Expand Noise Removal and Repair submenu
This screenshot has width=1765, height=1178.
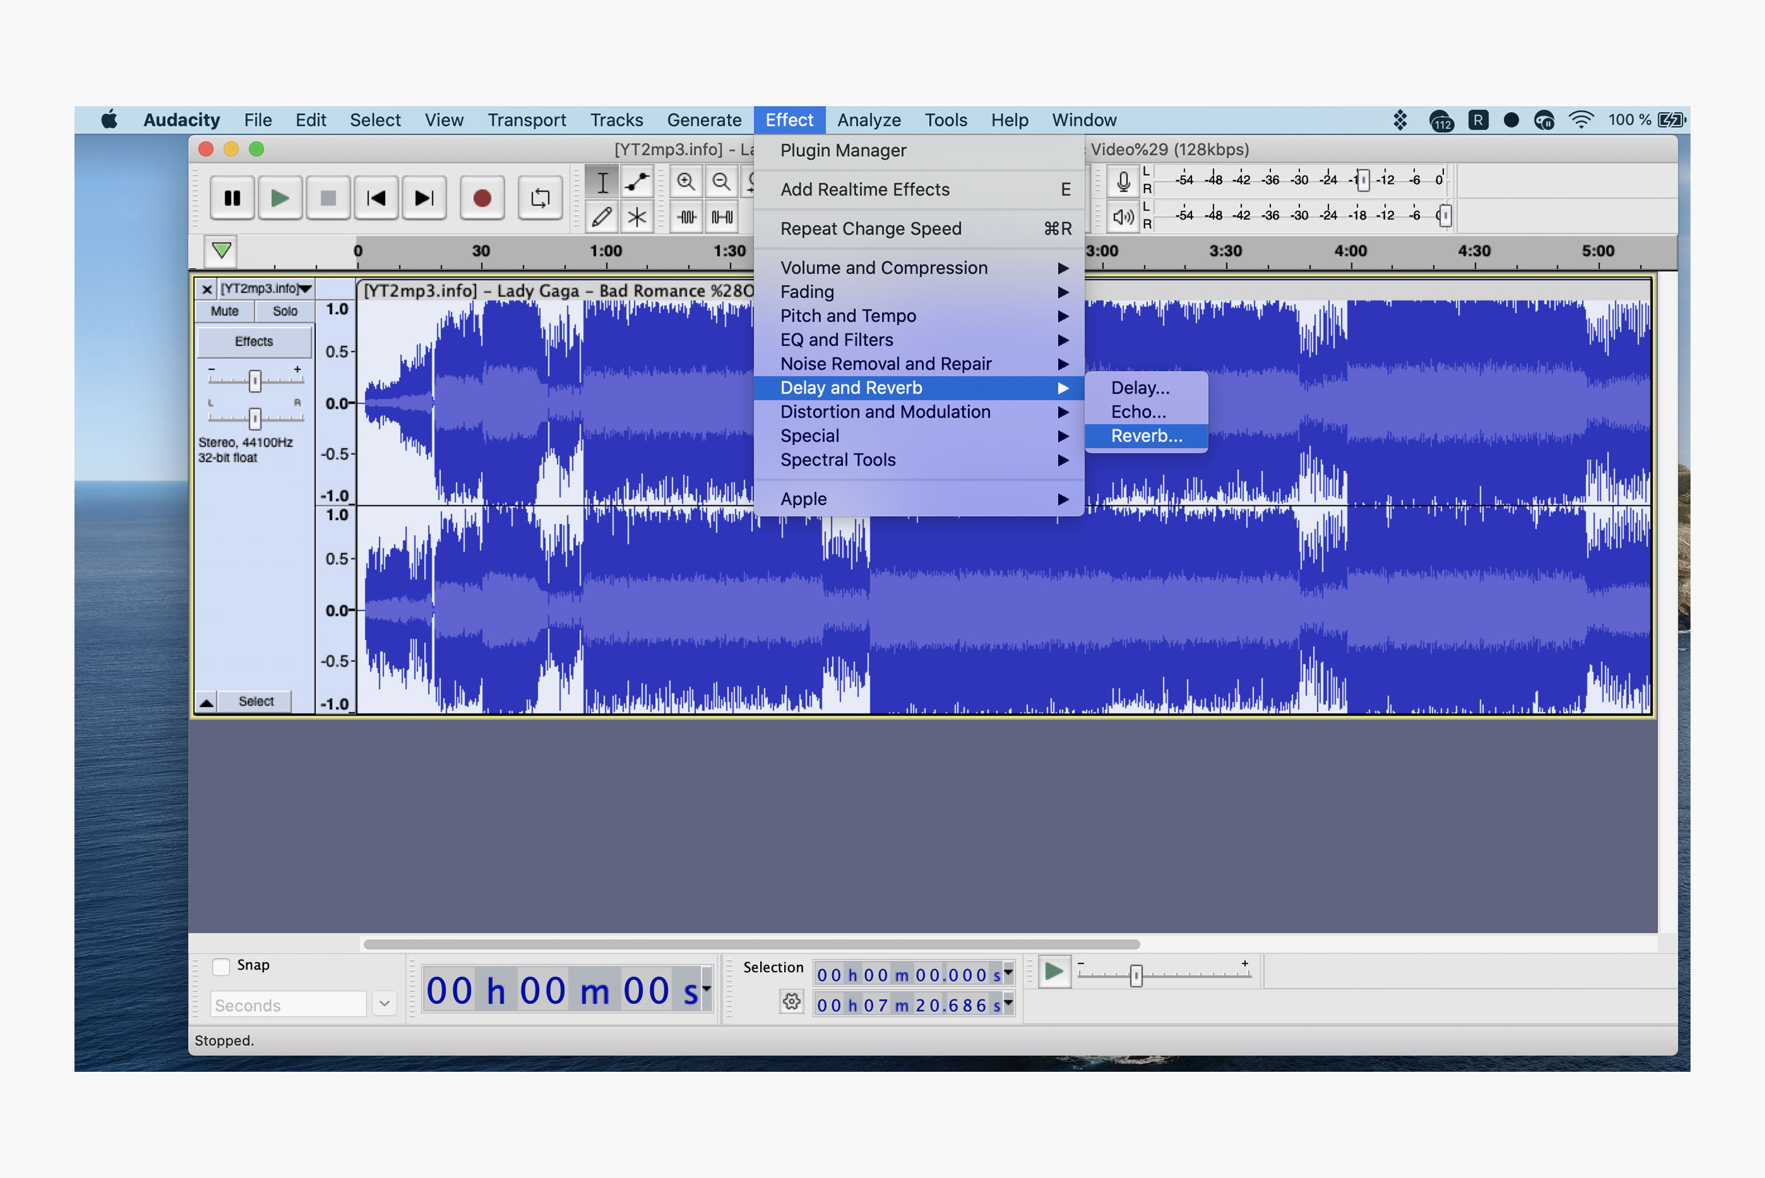point(919,363)
